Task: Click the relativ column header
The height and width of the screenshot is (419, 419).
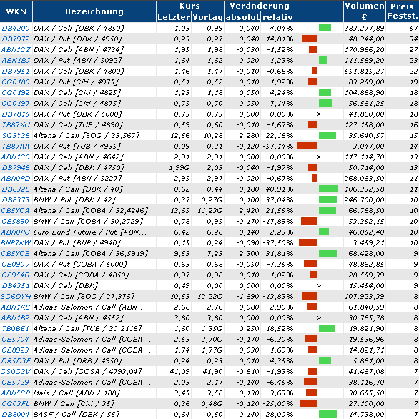Action: click(277, 17)
